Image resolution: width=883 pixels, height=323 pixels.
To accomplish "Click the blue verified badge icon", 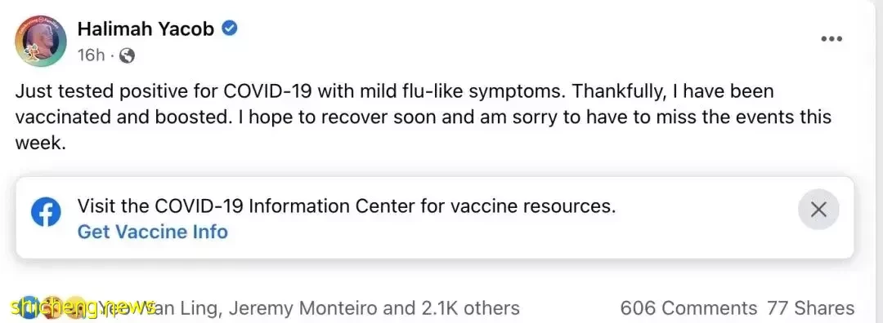I will pos(229,28).
